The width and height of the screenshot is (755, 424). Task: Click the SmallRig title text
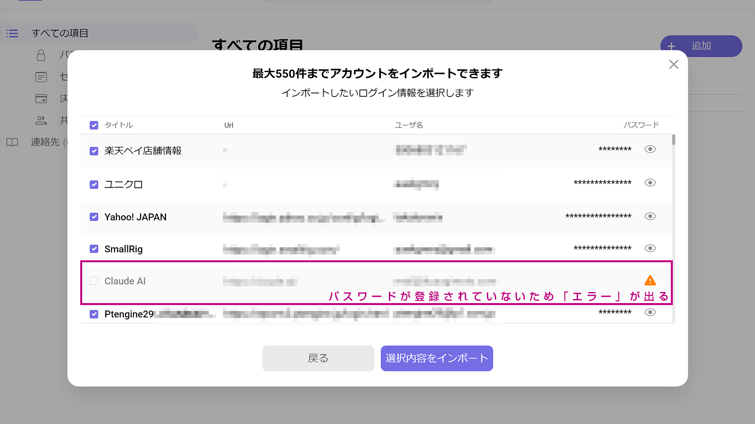click(123, 249)
